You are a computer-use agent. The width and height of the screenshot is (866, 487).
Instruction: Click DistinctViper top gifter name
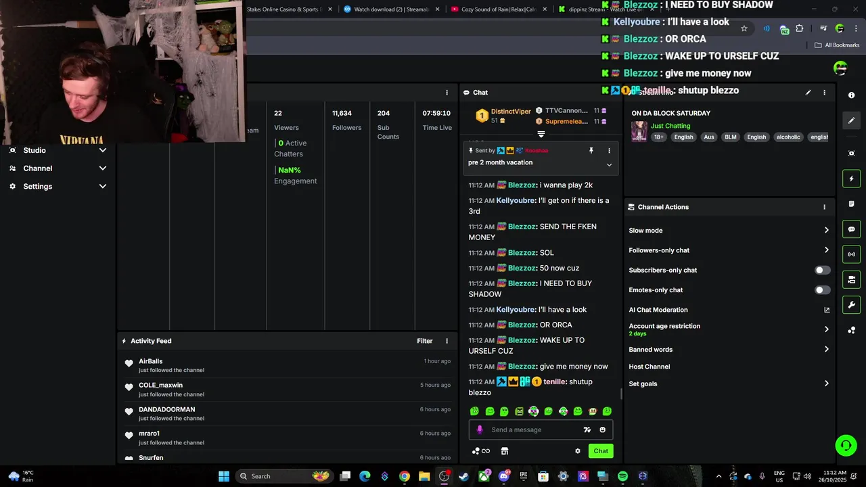(511, 111)
